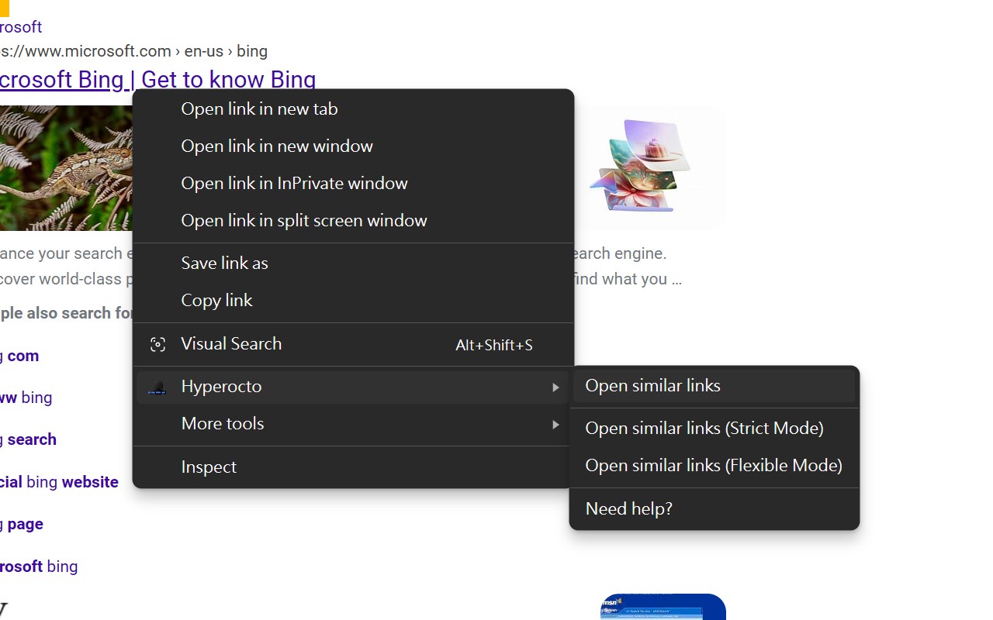Open the related search ending in 'page'
This screenshot has height=620, width=993.
pos(22,525)
